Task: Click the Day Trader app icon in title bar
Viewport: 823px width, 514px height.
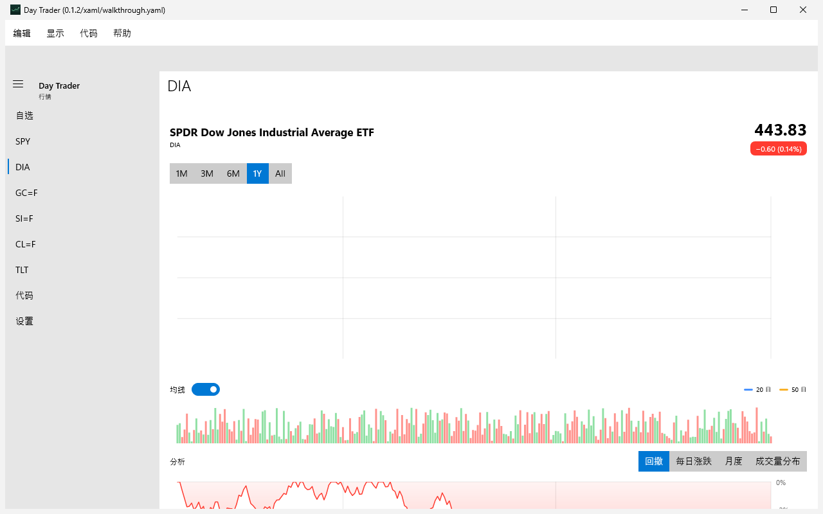Action: click(x=15, y=10)
